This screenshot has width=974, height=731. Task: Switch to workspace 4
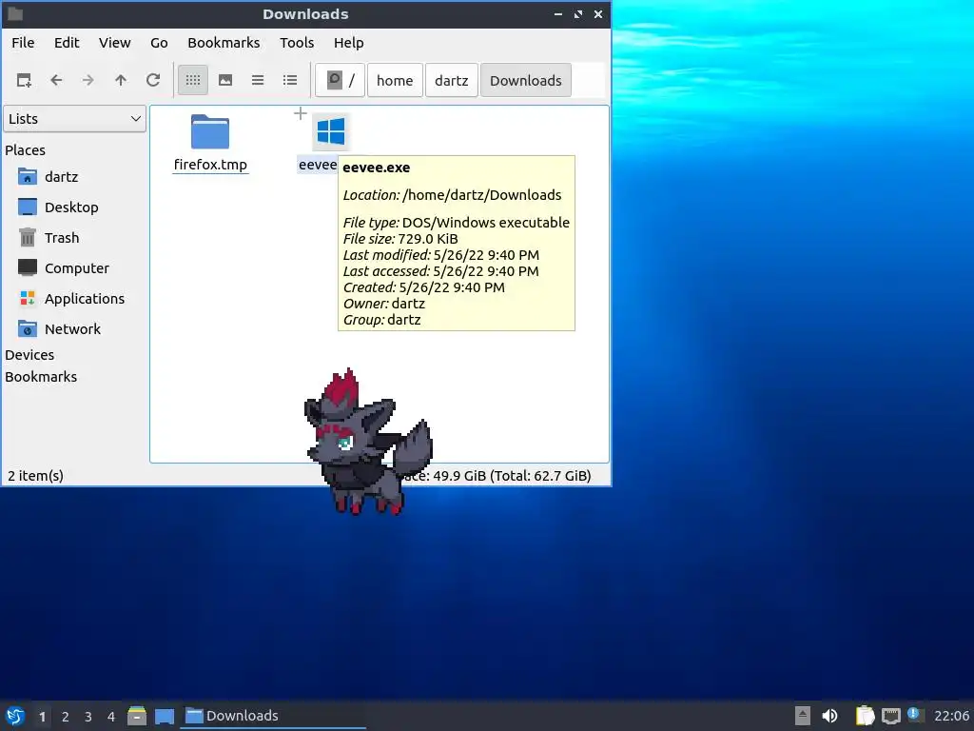(x=111, y=717)
